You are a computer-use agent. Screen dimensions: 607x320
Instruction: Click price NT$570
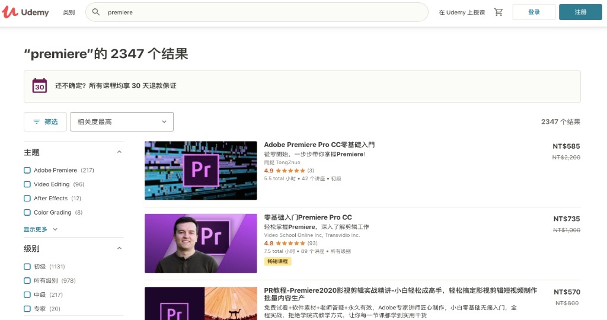[x=567, y=292]
